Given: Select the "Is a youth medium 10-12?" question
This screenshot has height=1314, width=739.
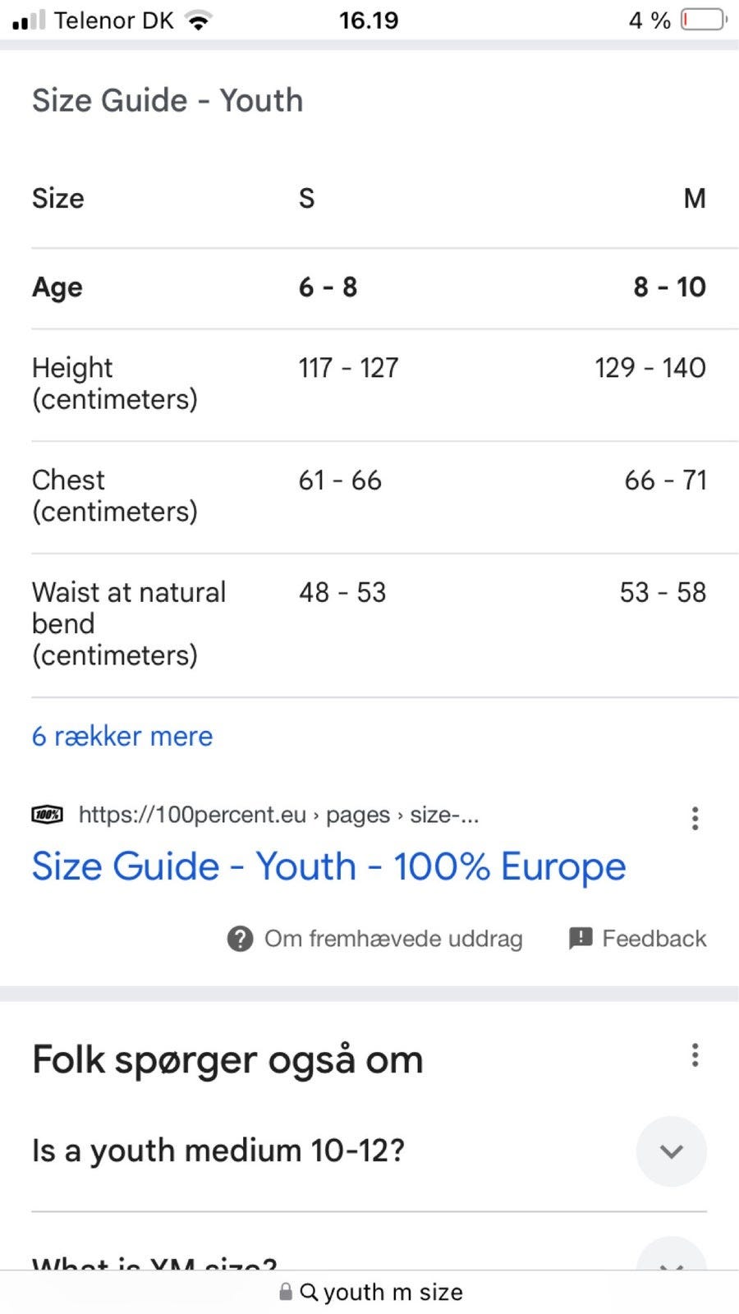Looking at the screenshot, I should 218,1151.
